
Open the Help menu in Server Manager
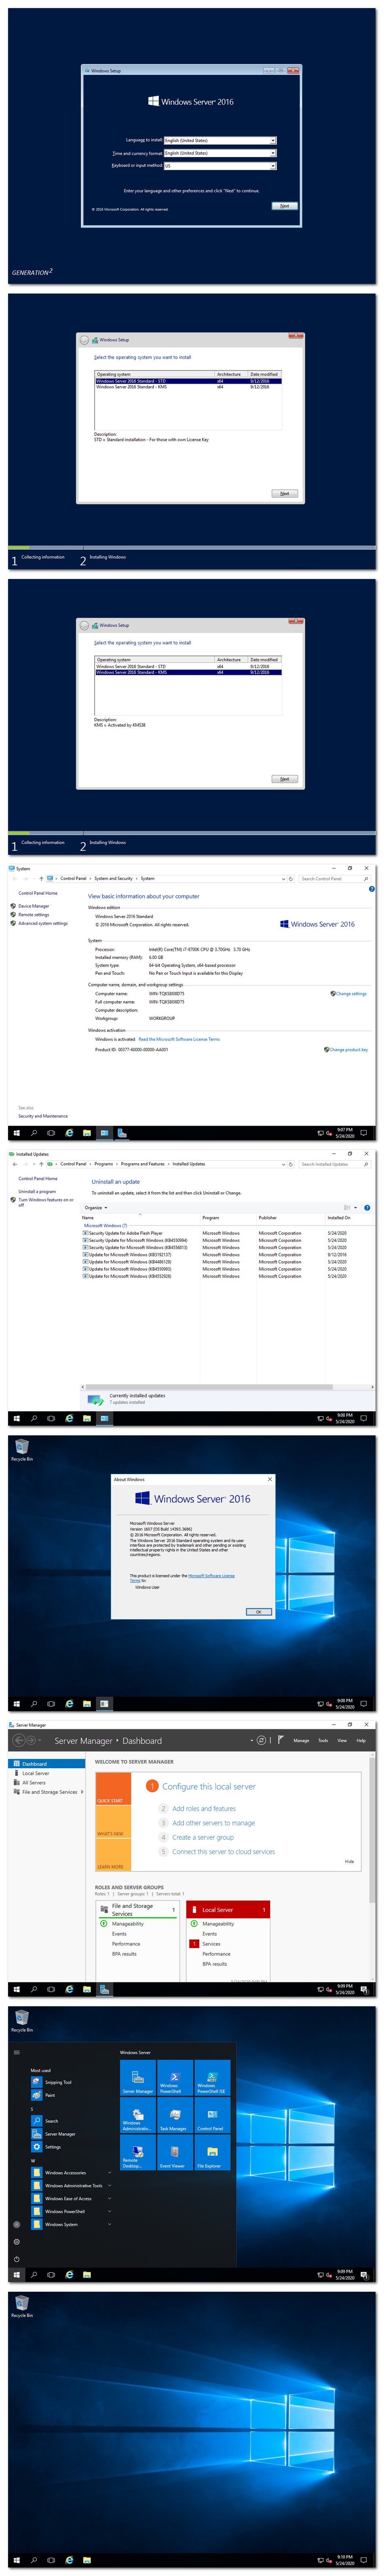click(x=361, y=1741)
